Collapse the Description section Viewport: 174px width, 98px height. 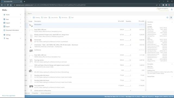(172, 64)
